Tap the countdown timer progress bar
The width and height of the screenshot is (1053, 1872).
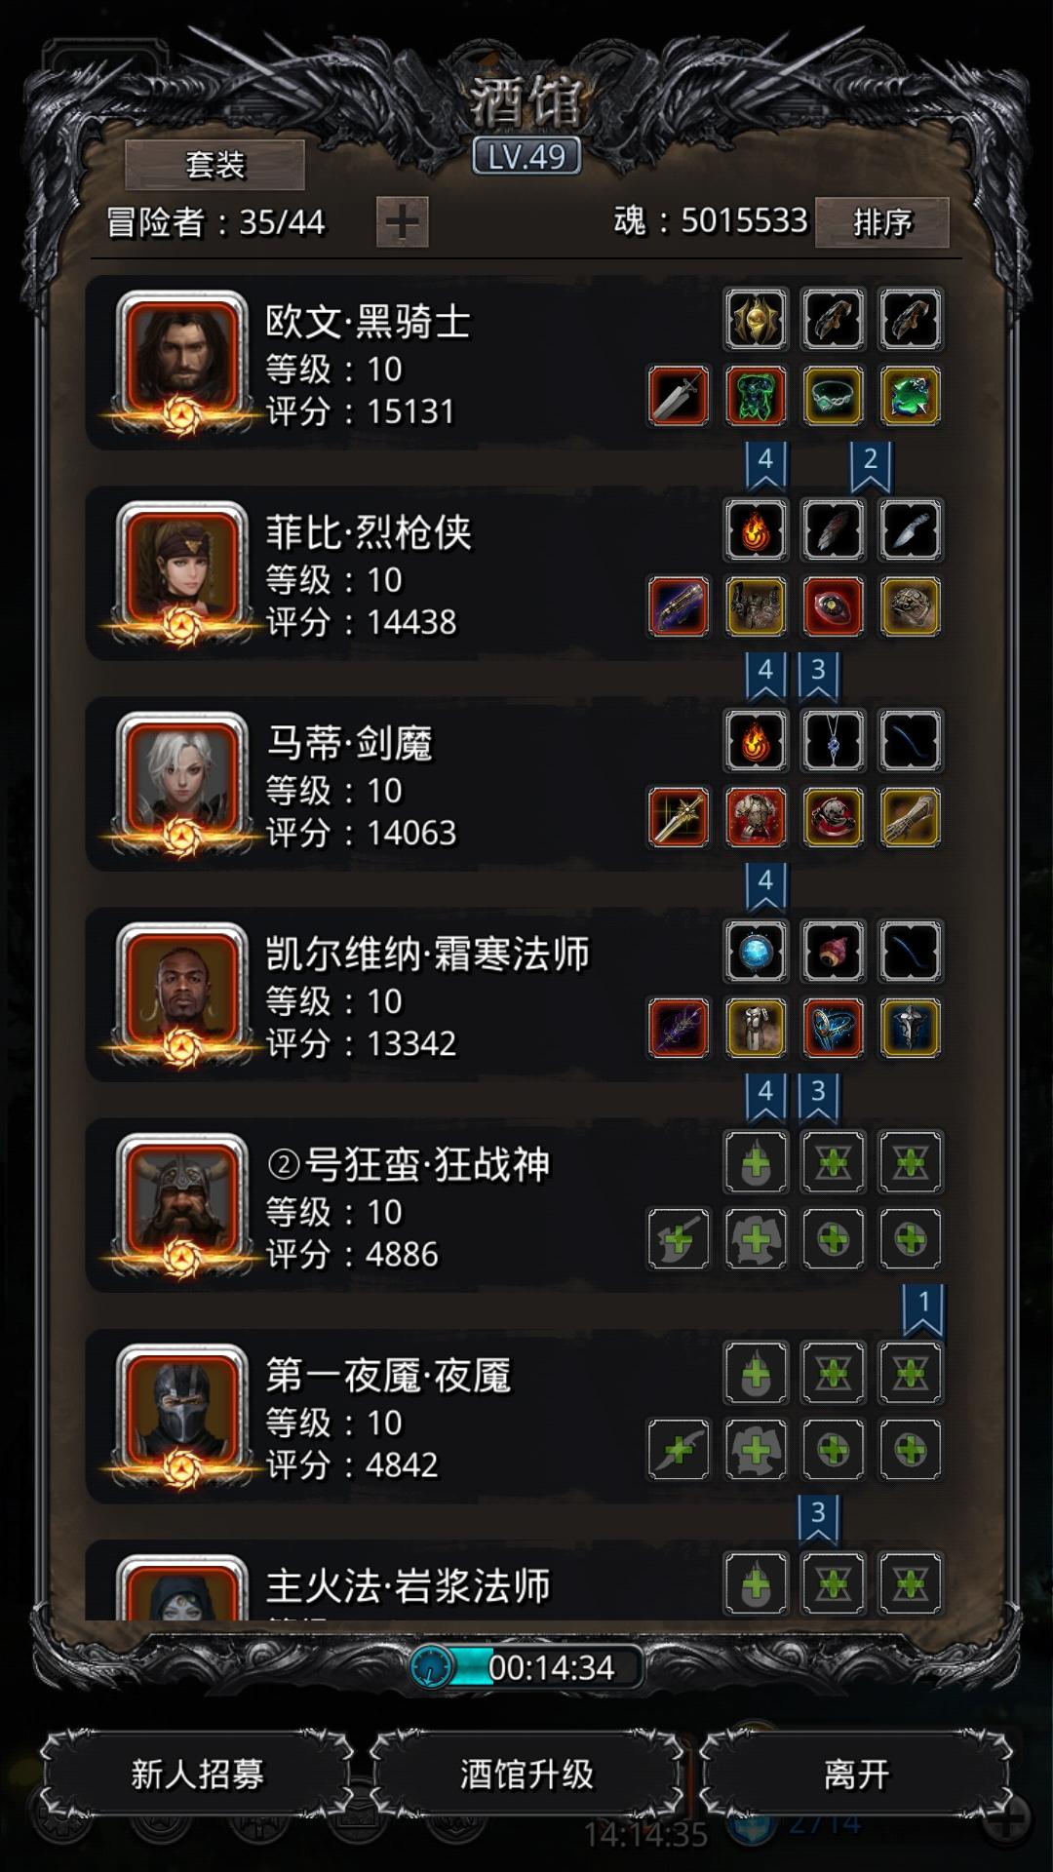coord(526,1667)
